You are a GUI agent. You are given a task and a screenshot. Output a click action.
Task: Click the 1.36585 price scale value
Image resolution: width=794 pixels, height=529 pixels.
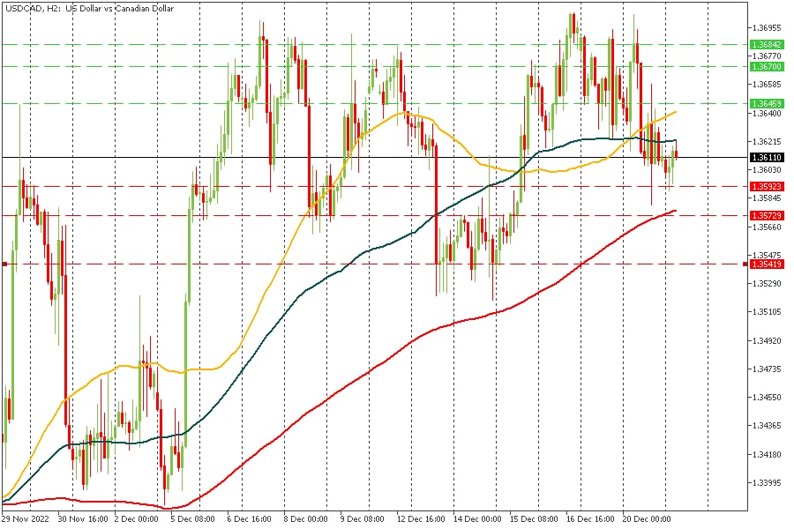click(x=767, y=84)
